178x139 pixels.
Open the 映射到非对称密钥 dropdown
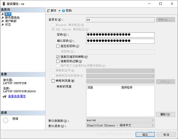click(120, 76)
